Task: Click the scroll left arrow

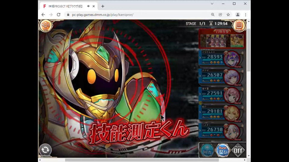Action: (x=40, y=160)
